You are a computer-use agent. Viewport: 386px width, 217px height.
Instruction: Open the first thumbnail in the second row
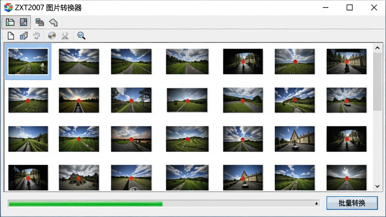(x=28, y=100)
